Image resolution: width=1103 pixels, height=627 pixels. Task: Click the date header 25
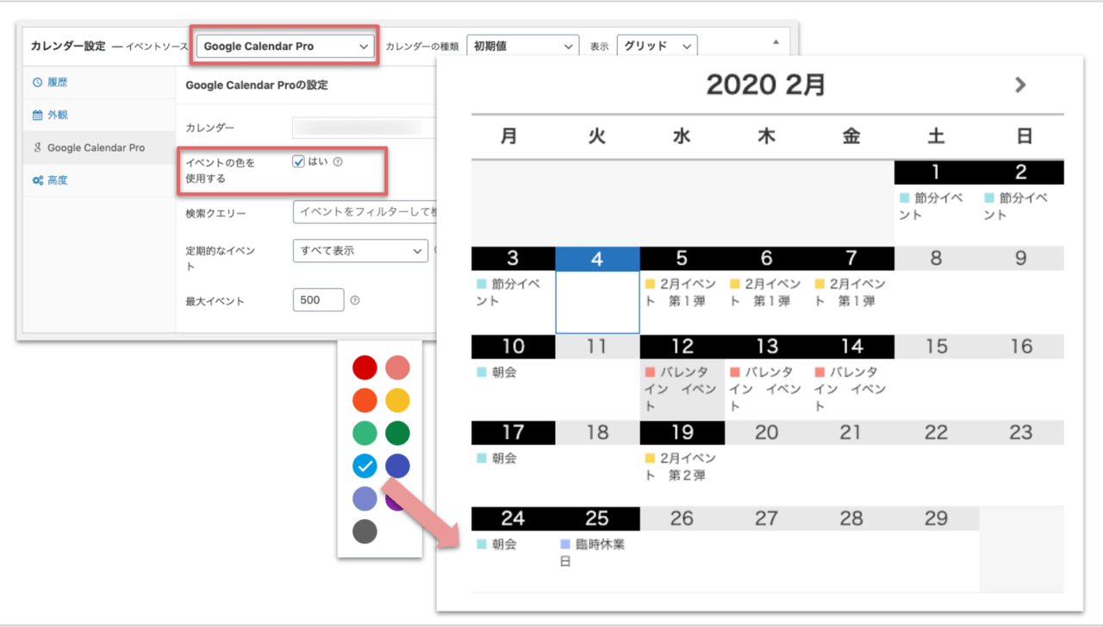[x=597, y=518]
